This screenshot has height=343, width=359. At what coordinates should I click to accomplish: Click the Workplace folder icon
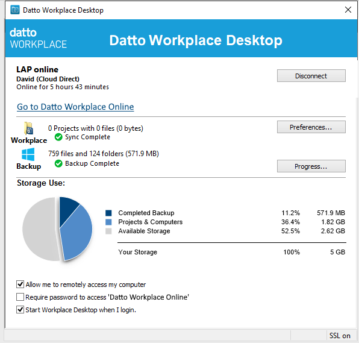click(29, 128)
